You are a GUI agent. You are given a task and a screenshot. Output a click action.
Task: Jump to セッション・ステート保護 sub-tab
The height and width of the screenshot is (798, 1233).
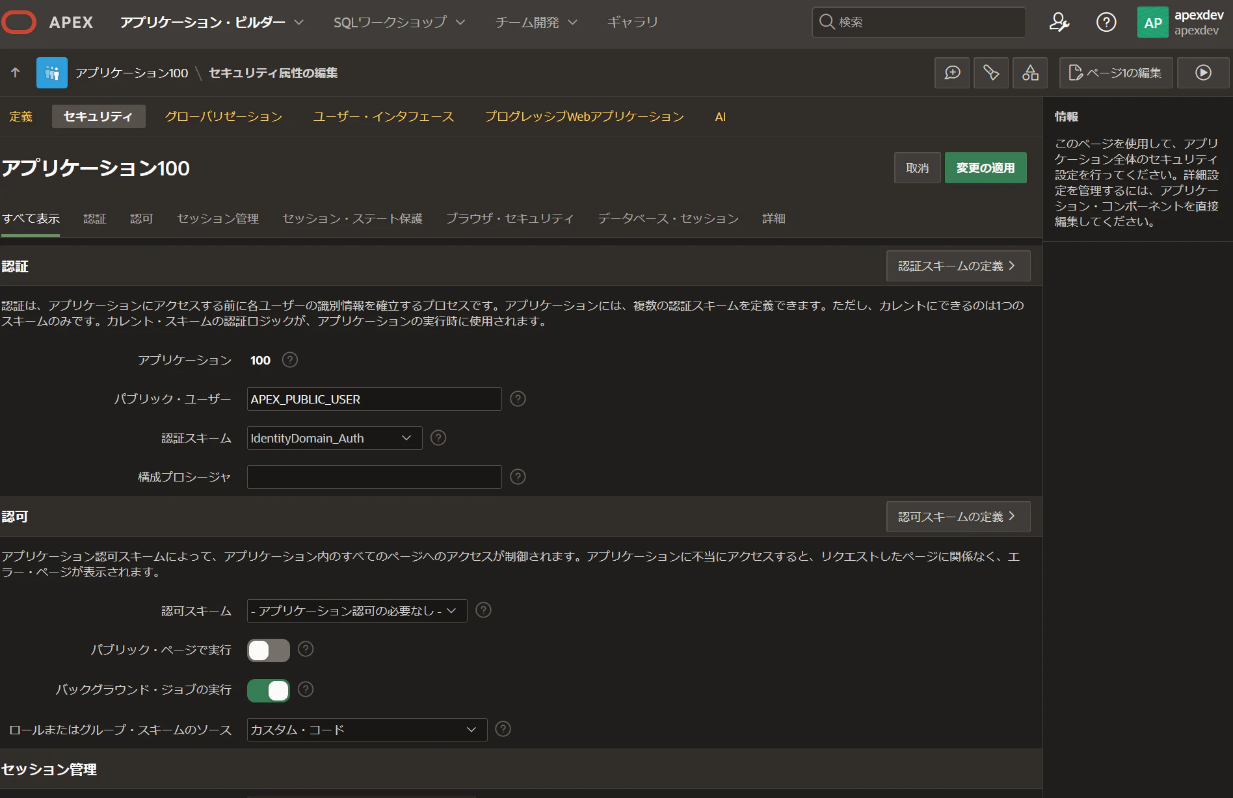click(x=352, y=219)
